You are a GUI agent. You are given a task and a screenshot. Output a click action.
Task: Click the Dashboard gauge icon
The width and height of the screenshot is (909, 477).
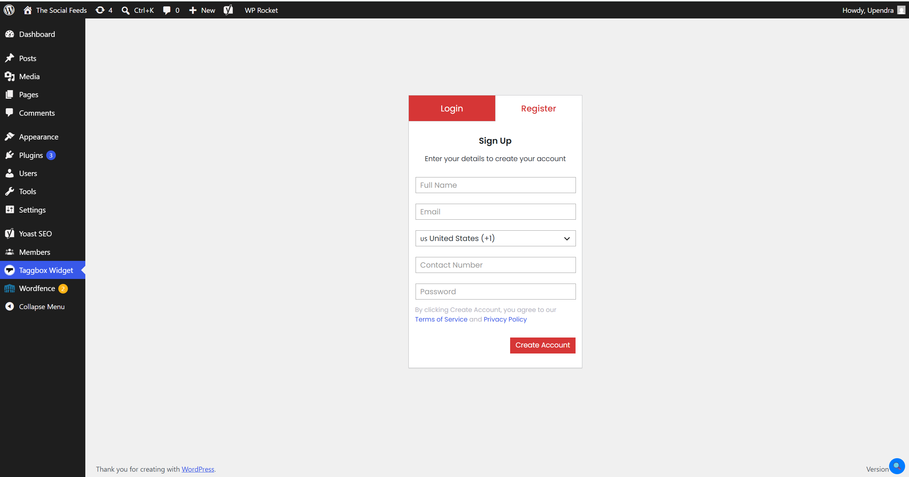(x=10, y=34)
